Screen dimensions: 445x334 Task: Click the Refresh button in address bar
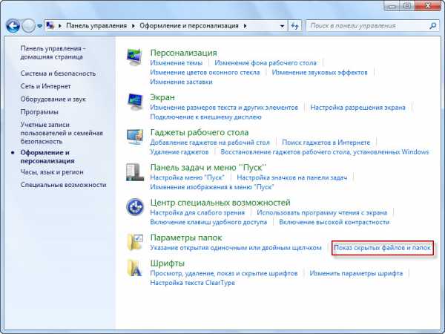[x=295, y=26]
